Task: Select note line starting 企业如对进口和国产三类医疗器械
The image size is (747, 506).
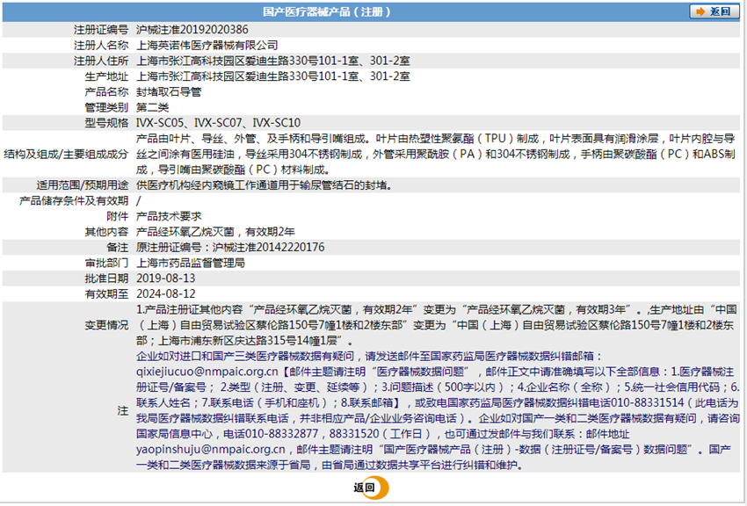Action: click(x=369, y=356)
